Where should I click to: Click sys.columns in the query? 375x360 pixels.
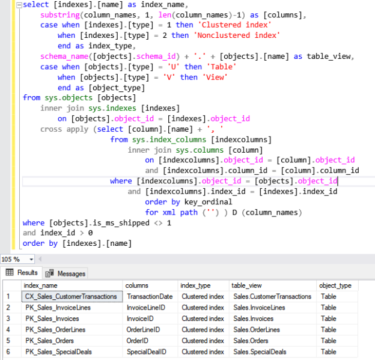tap(200, 150)
